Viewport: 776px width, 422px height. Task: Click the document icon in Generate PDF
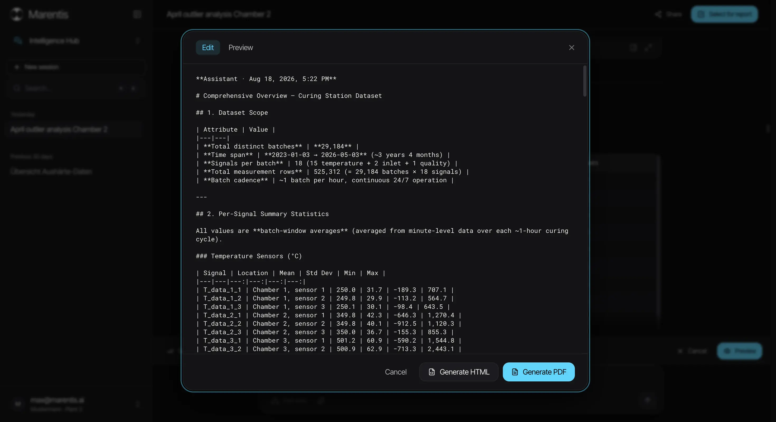pyautogui.click(x=515, y=372)
